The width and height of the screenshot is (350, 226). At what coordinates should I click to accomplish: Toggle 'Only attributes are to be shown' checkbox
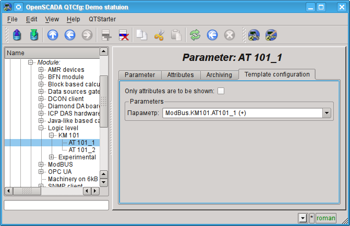(221, 91)
